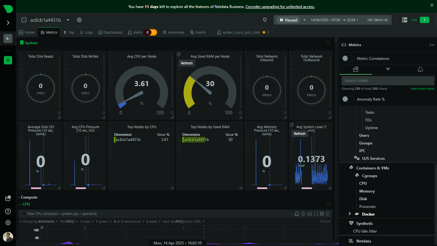Click the Paused playback button
The image size is (437, 246).
(288, 20)
